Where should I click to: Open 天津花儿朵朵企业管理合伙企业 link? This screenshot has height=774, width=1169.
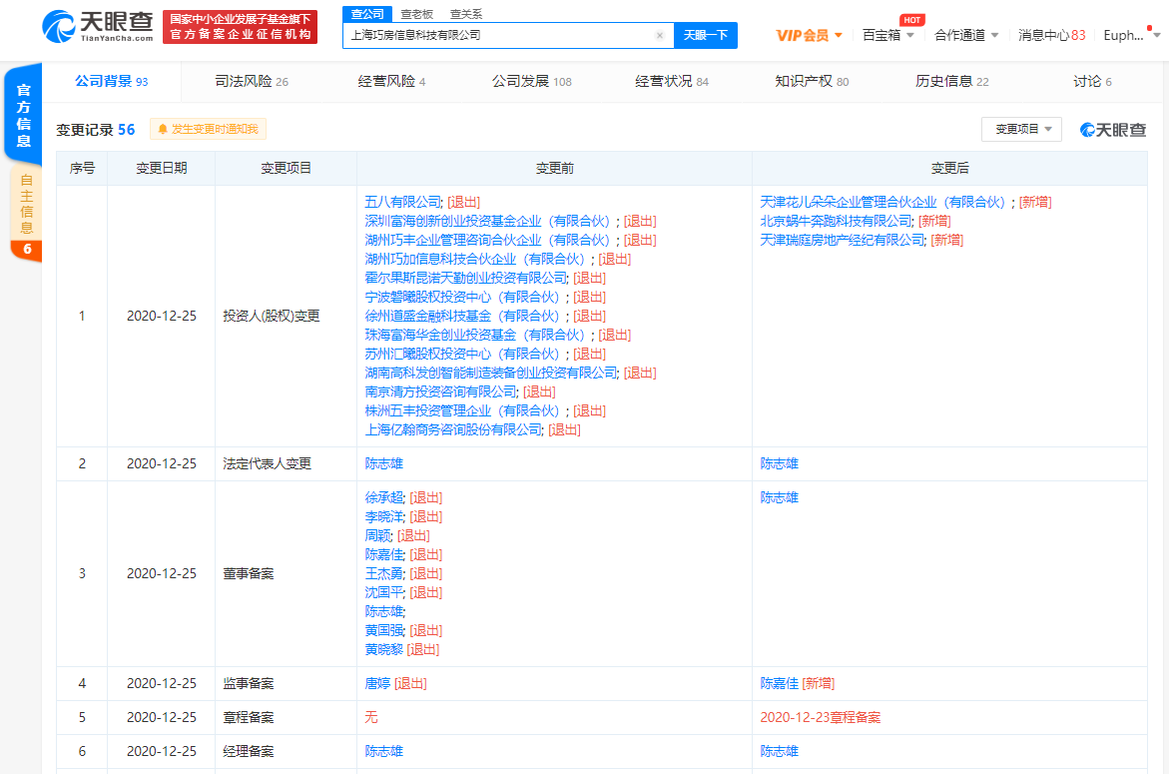(885, 202)
